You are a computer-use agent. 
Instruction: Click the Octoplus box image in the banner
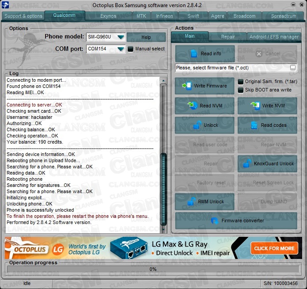coord(128,248)
